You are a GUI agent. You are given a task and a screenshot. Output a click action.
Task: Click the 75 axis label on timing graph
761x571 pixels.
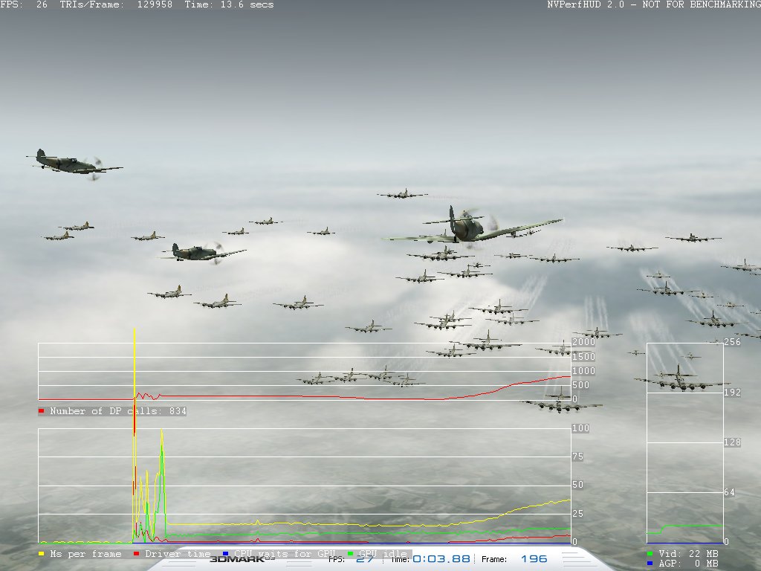(577, 457)
